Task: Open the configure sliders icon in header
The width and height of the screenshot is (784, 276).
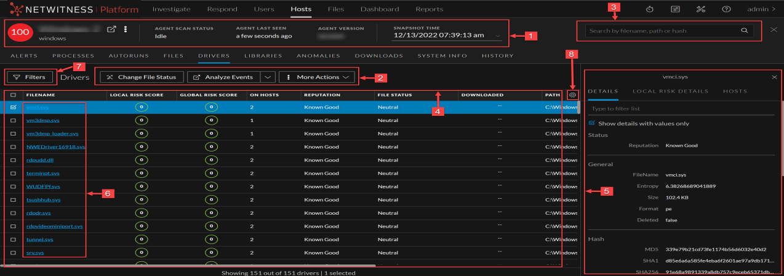Action: click(x=675, y=9)
